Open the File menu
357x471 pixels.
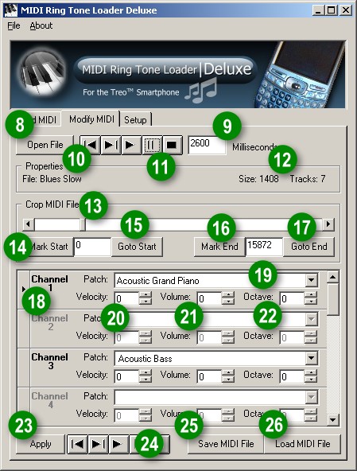pos(14,25)
